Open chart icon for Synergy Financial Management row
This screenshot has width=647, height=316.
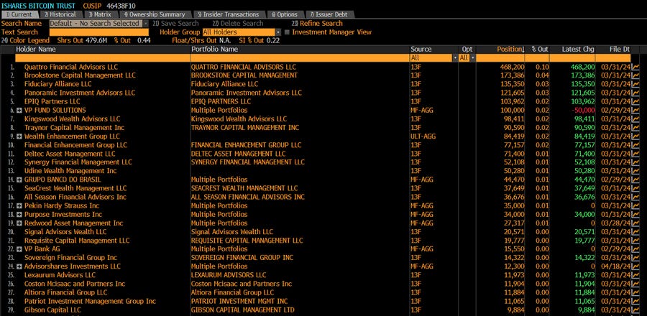click(x=635, y=162)
